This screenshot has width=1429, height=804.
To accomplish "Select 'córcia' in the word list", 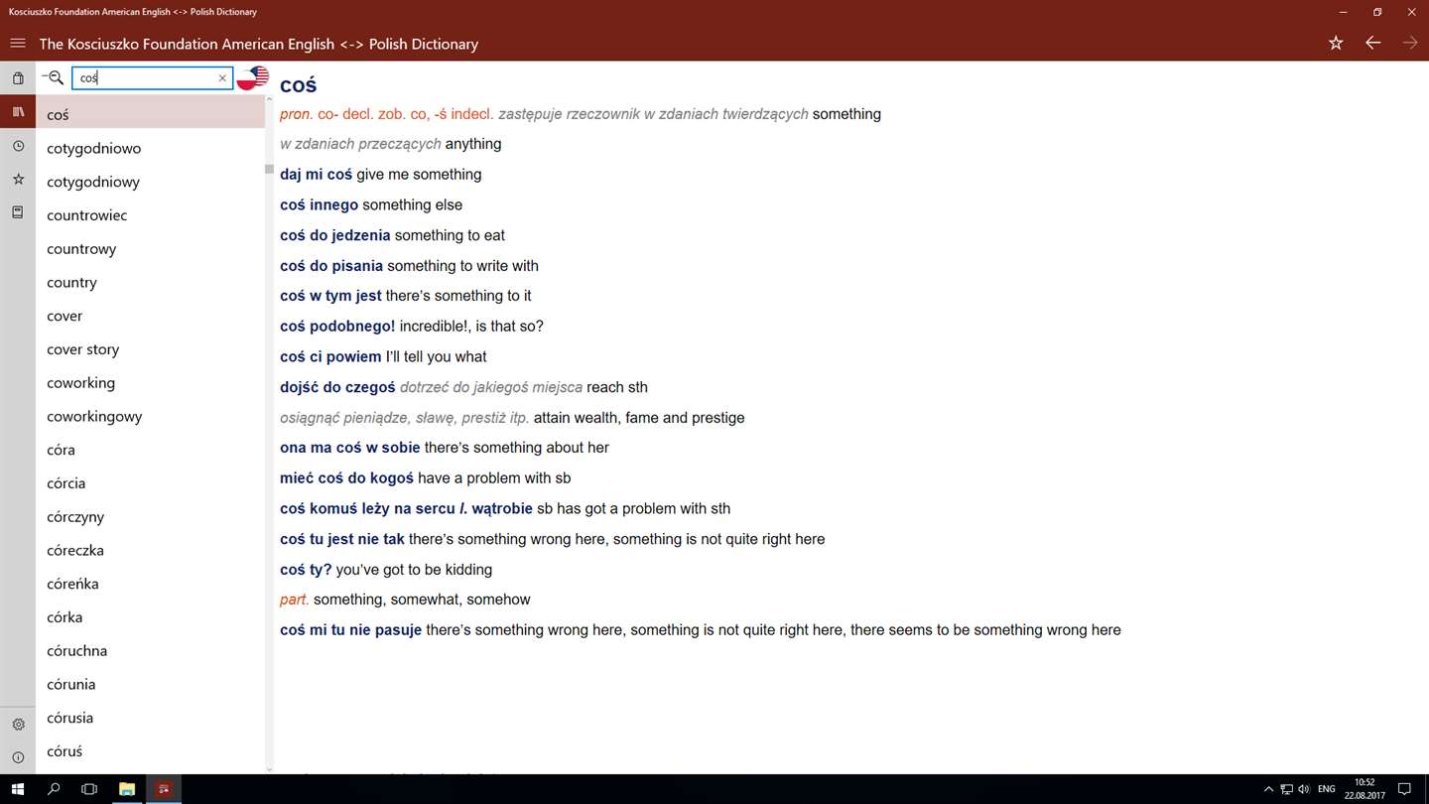I will pyautogui.click(x=151, y=483).
